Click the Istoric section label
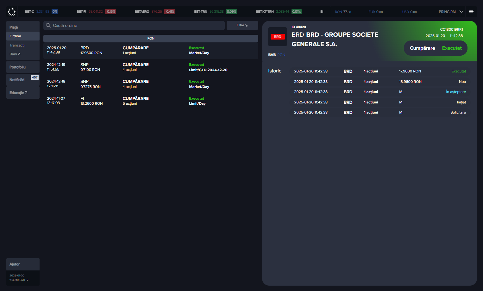483x291 pixels. [x=275, y=71]
